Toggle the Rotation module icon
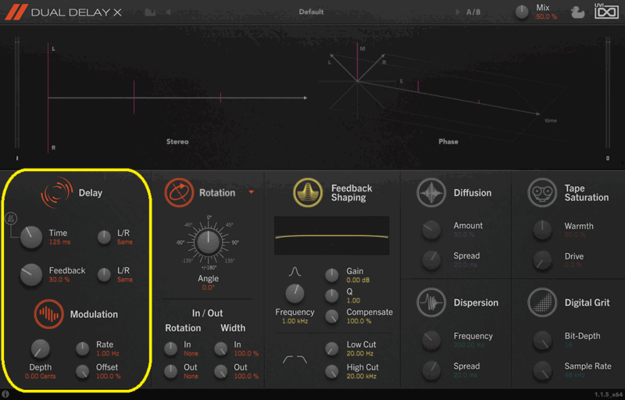This screenshot has width=625, height=400. [x=179, y=192]
